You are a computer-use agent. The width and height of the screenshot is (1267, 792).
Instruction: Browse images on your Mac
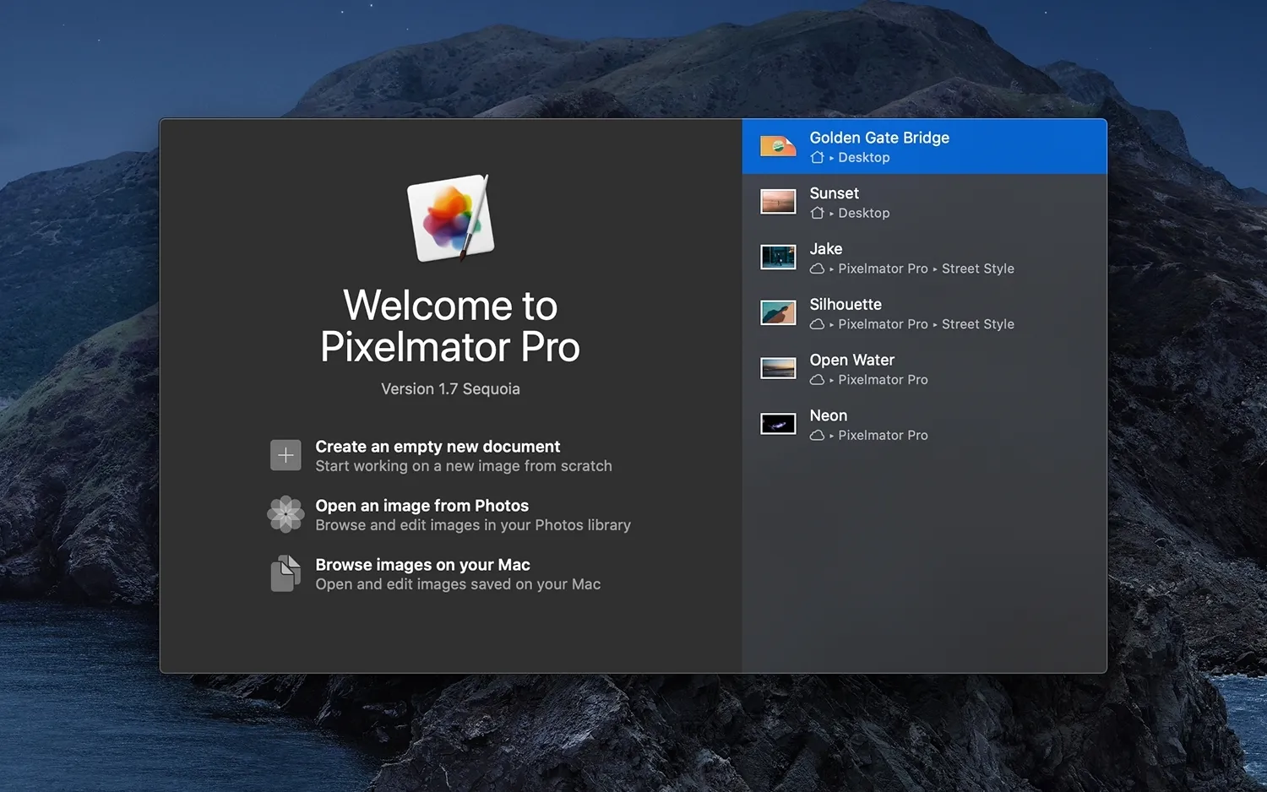pyautogui.click(x=422, y=564)
